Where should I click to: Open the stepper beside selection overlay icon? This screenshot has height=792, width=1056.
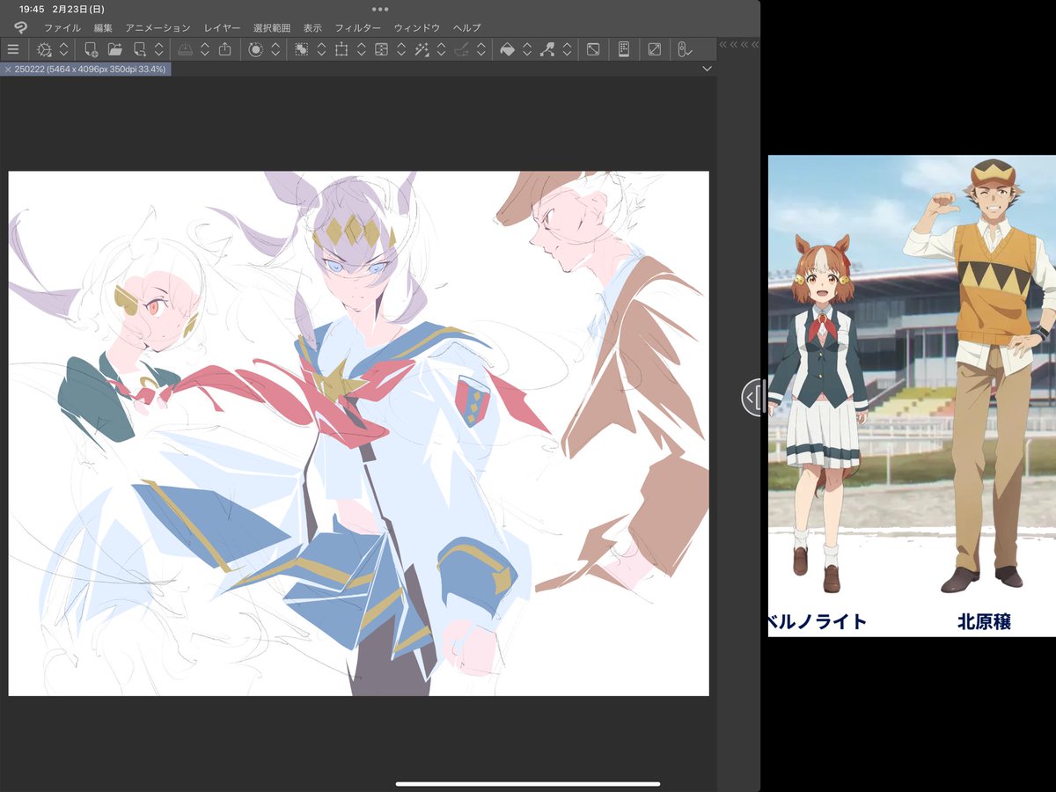pyautogui.click(x=321, y=50)
